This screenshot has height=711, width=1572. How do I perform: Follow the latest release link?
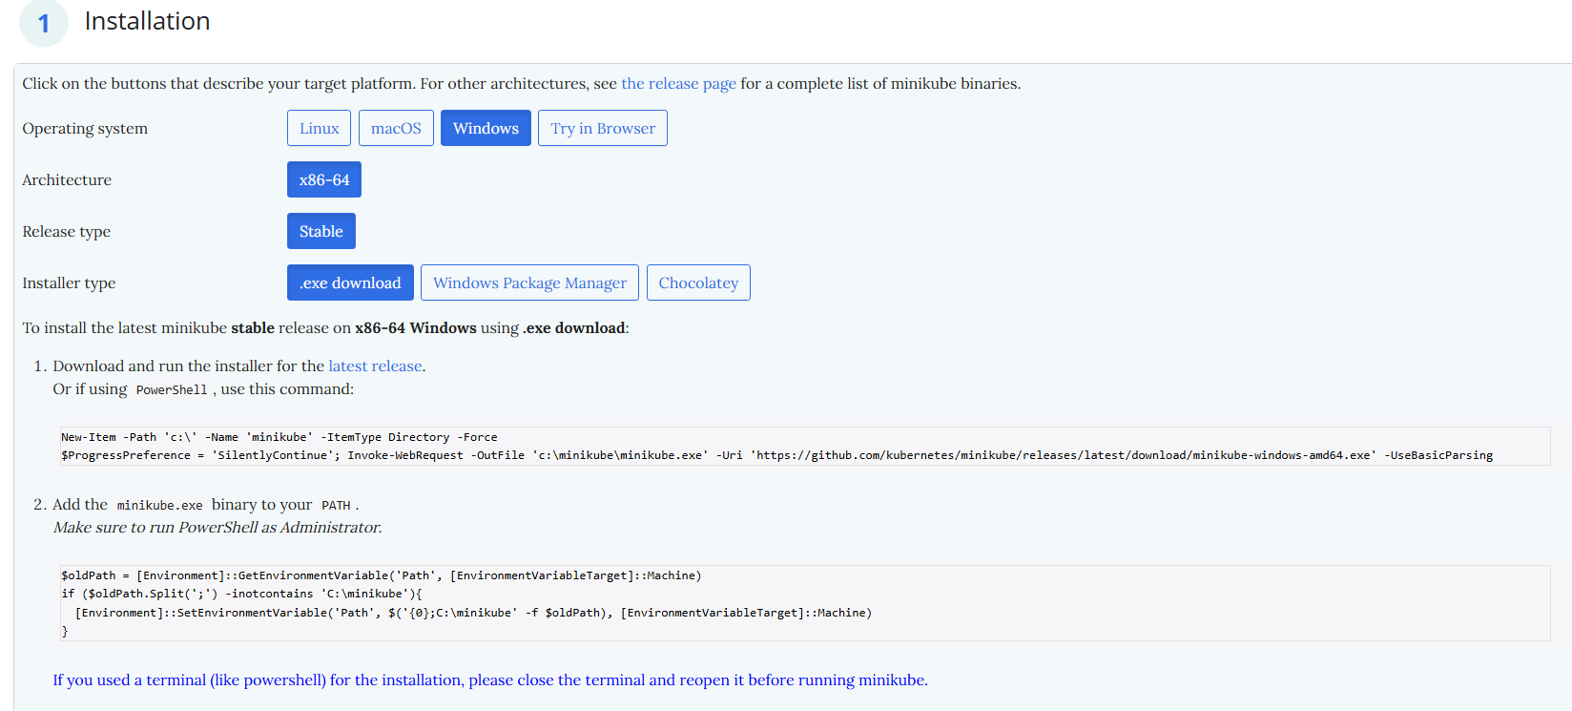pyautogui.click(x=375, y=366)
